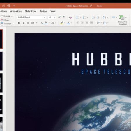Click the HUBBLE title text on slide
This screenshot has height=131, width=131.
pos(102,59)
